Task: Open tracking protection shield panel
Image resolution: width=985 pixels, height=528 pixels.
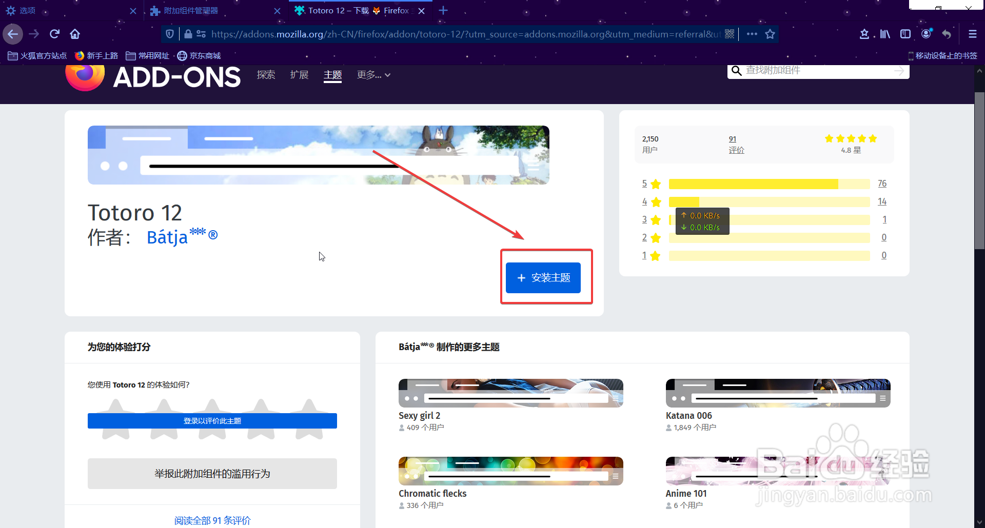Action: (x=170, y=34)
